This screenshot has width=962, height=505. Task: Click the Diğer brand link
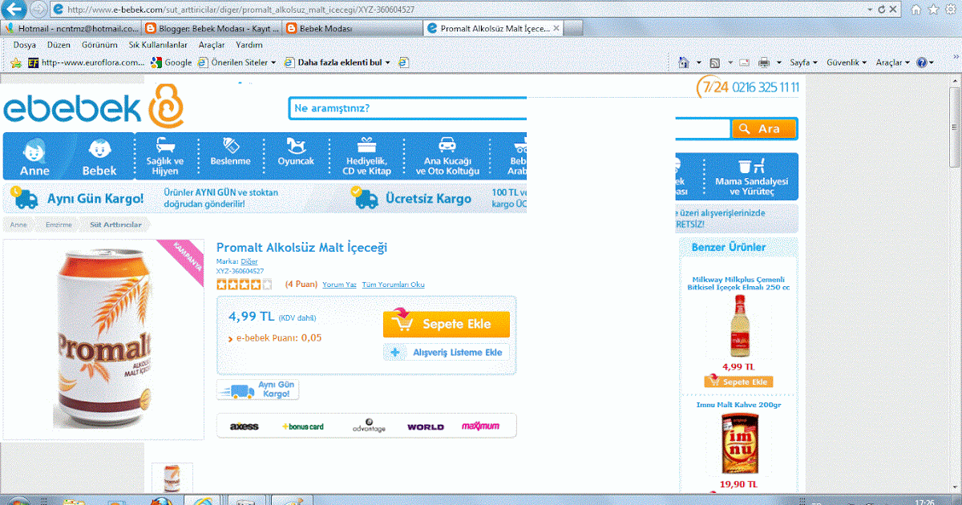pos(249,261)
